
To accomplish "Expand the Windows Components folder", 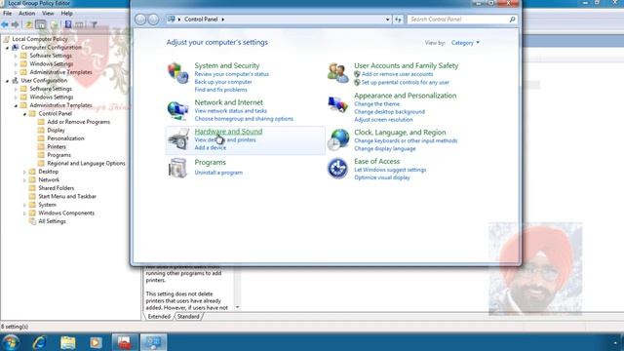I will 24,214.
